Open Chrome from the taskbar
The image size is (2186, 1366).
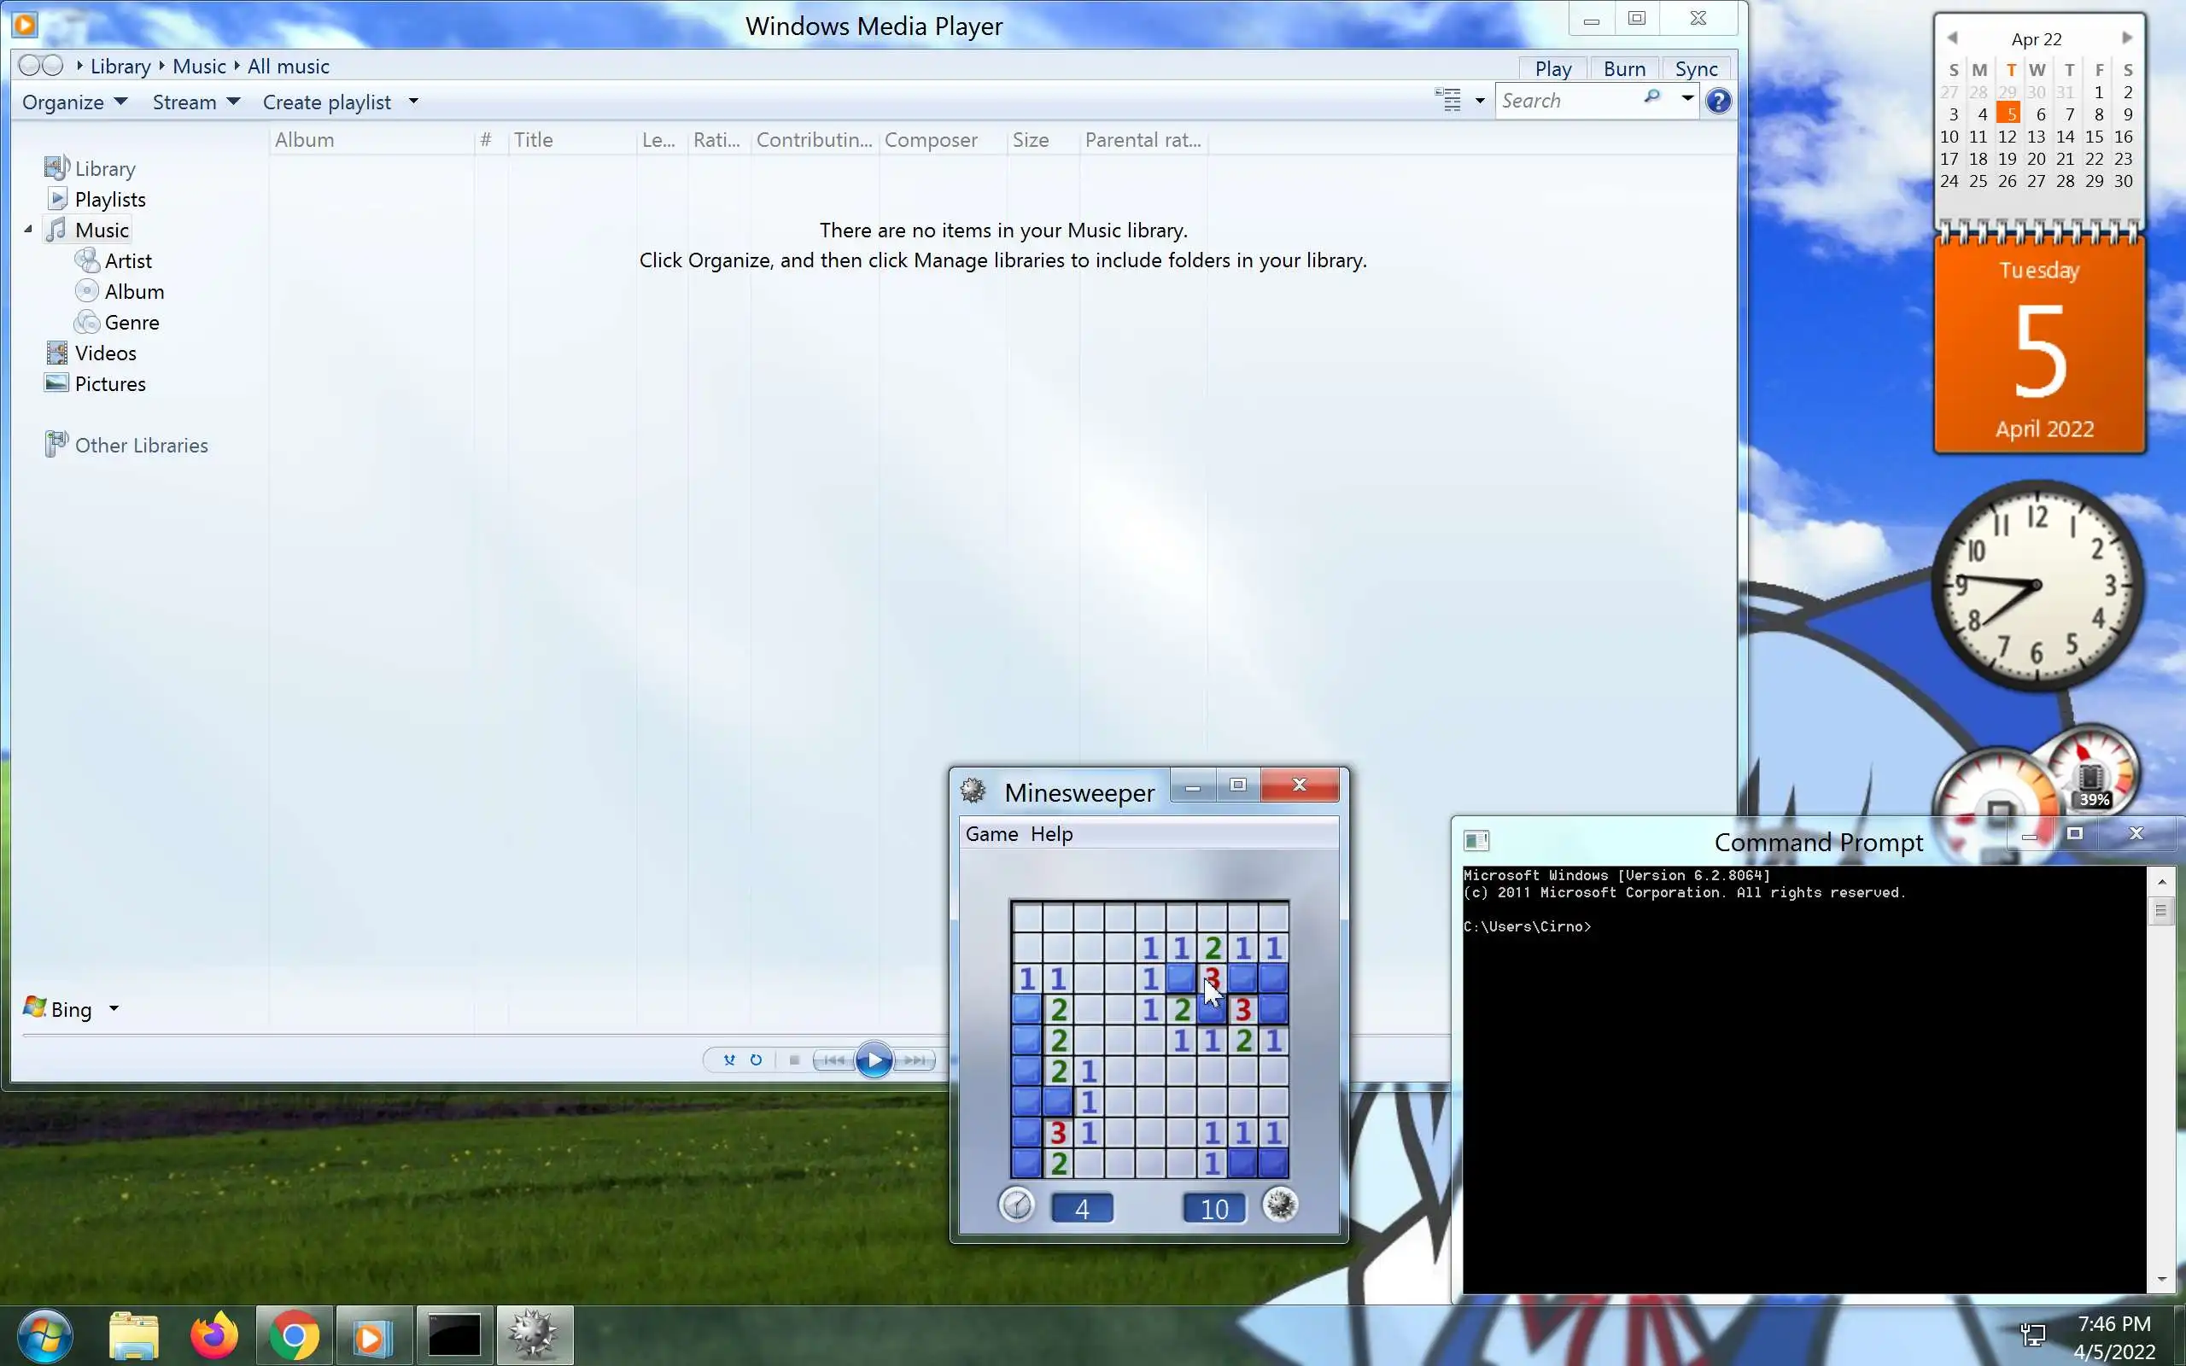coord(294,1334)
